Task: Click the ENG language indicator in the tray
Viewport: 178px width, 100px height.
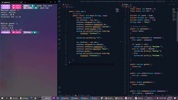Action: click(x=165, y=98)
